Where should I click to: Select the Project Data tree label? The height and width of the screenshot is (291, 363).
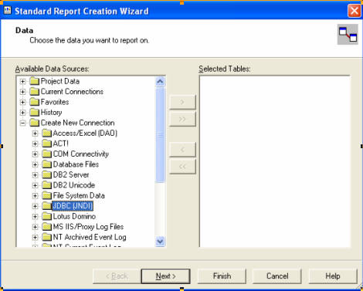coord(60,81)
